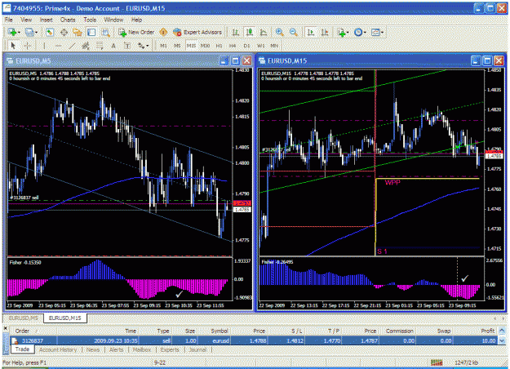Image resolution: width=510 pixels, height=369 pixels.
Task: Open the Market Watch window icon
Action: click(x=50, y=32)
